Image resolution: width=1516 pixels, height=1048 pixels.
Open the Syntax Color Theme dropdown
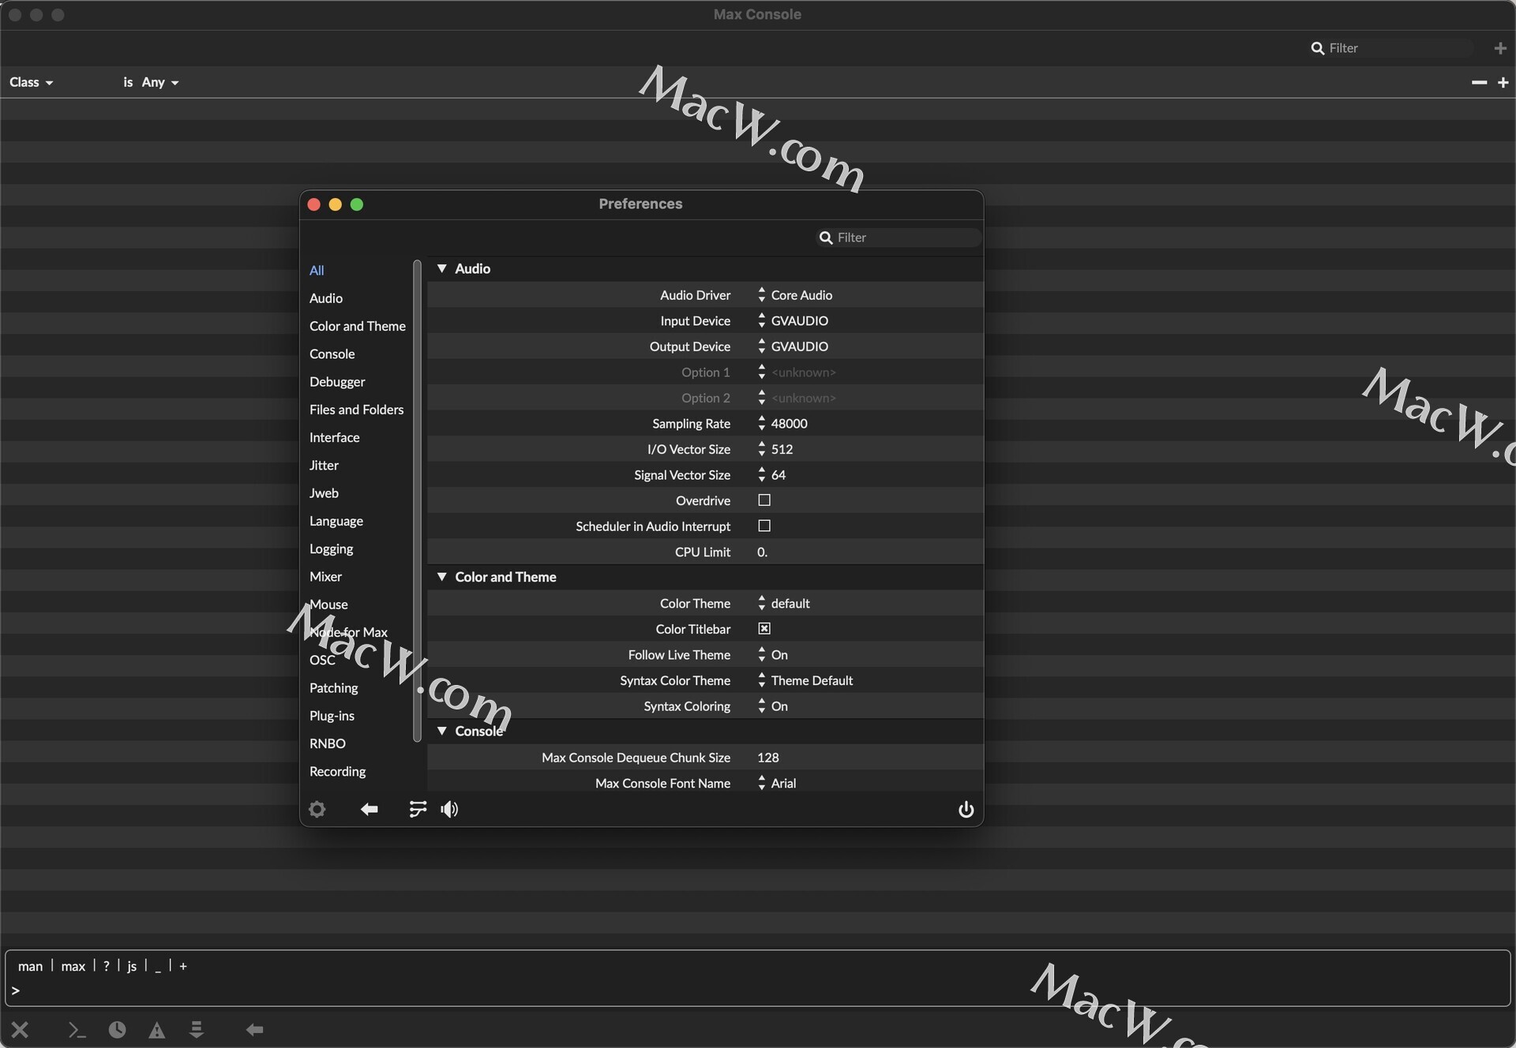pyautogui.click(x=805, y=680)
